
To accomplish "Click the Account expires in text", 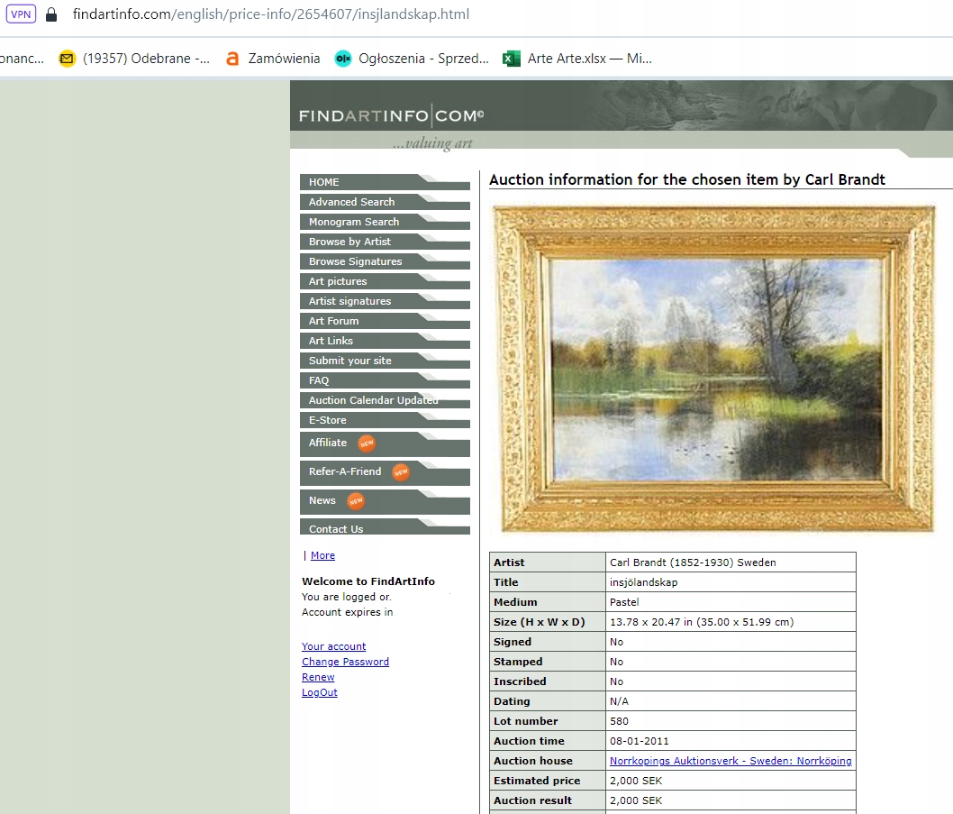I will (x=347, y=612).
